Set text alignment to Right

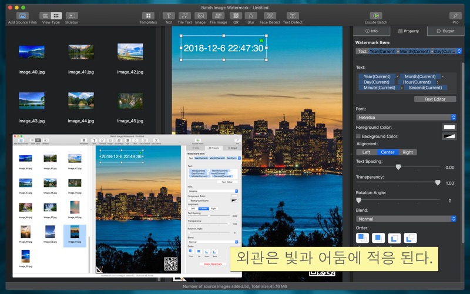(407, 152)
